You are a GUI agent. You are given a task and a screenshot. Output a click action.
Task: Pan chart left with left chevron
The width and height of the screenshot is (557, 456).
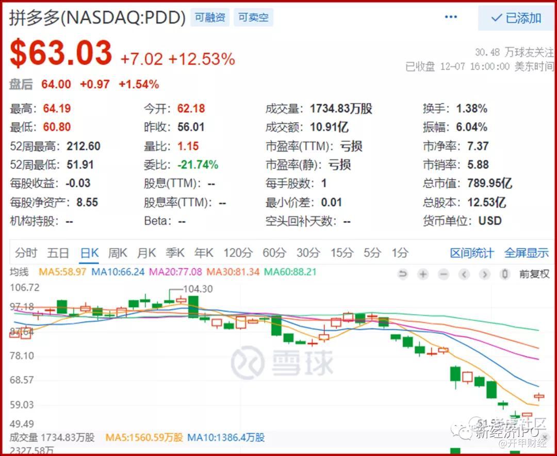[x=464, y=274]
